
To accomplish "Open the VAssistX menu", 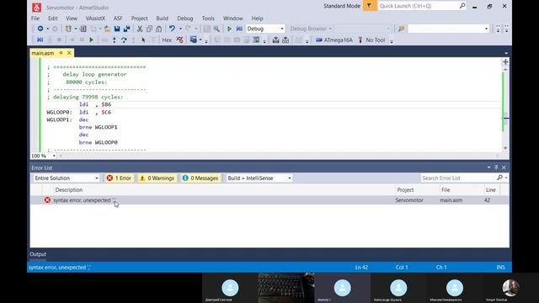I will coord(95,19).
